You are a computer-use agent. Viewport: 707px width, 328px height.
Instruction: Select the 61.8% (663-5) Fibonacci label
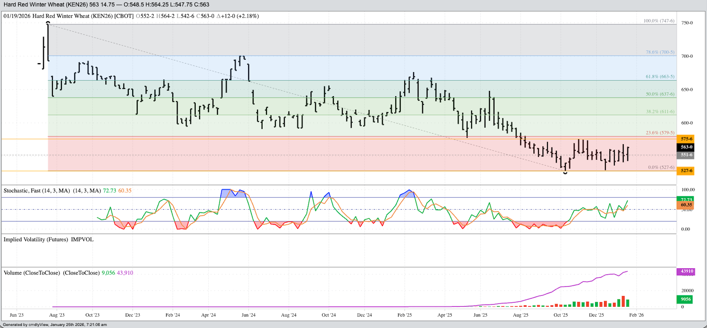(660, 77)
